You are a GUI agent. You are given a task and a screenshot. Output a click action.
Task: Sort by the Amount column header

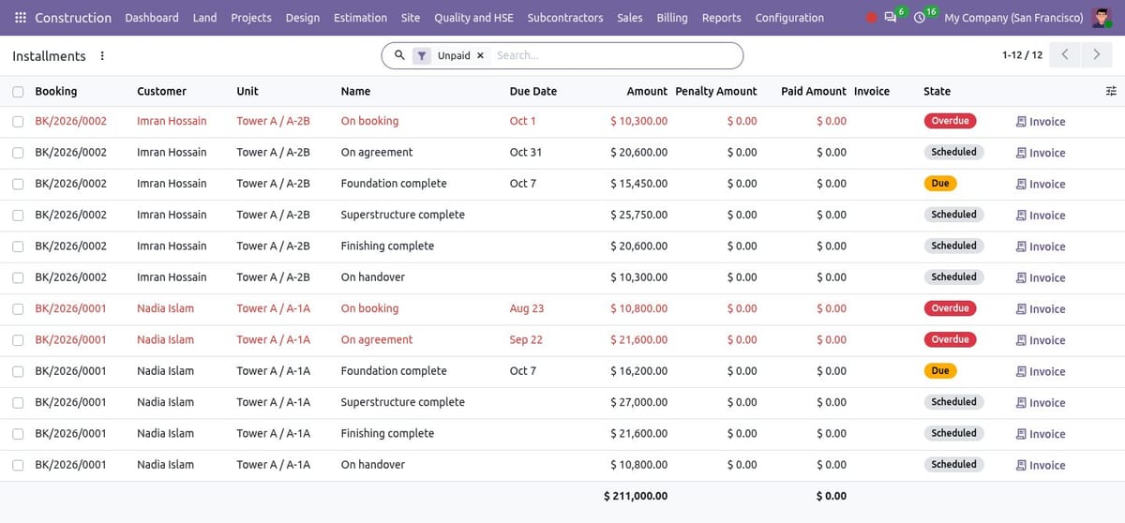click(x=647, y=91)
